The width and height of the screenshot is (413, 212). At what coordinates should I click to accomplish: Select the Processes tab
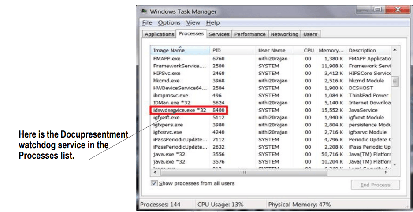tap(191, 33)
